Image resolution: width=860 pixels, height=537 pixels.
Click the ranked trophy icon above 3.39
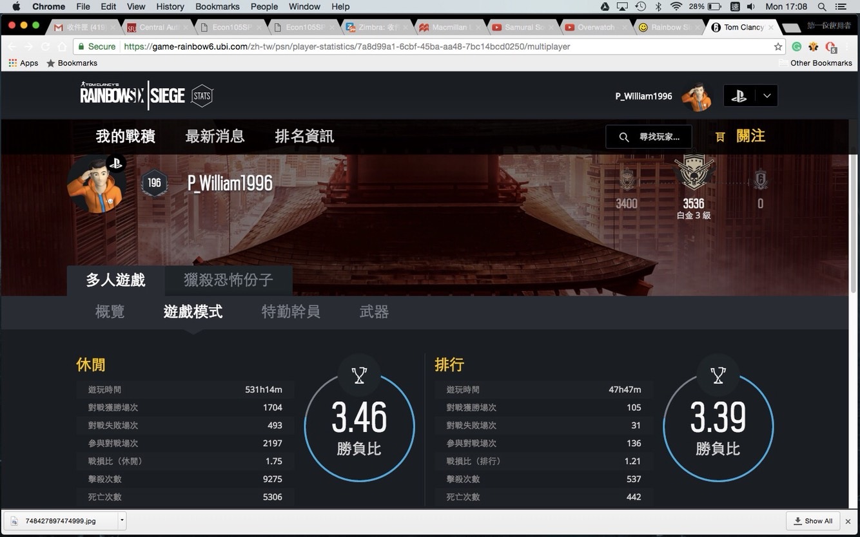pyautogui.click(x=718, y=375)
